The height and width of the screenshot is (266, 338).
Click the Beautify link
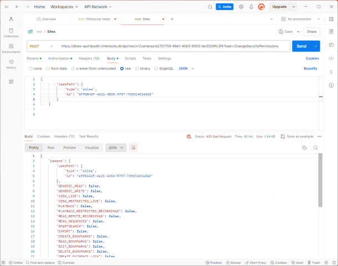pos(310,69)
